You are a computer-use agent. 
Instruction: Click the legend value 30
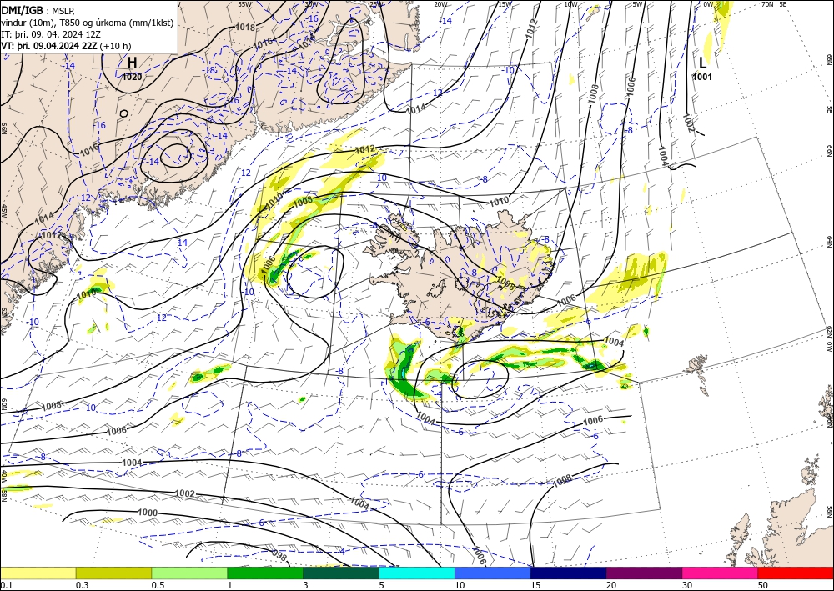(x=688, y=585)
